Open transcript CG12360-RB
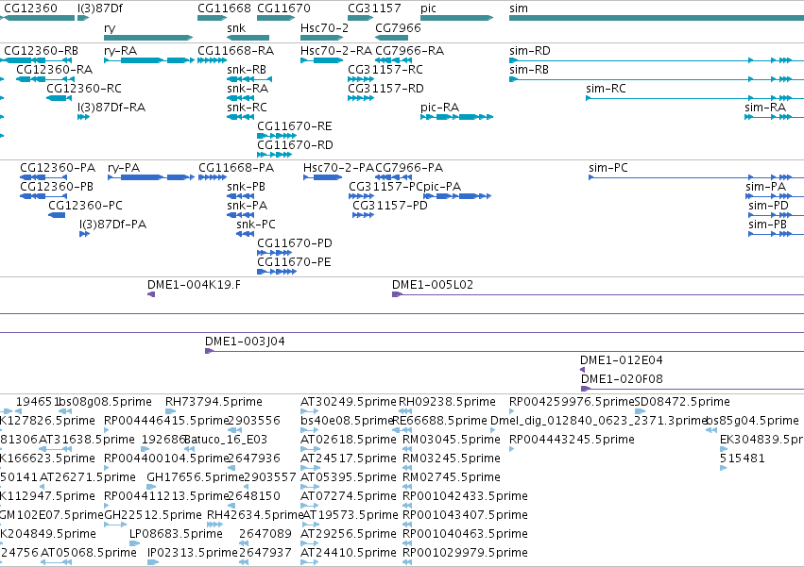Viewport: 804px width, 567px height. click(x=41, y=51)
